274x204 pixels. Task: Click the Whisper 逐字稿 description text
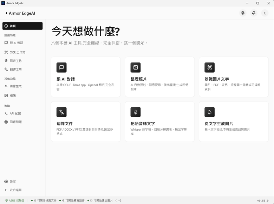point(158,132)
